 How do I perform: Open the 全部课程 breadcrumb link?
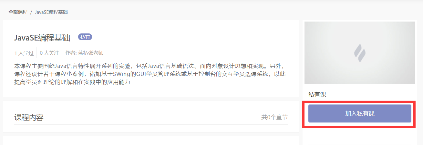coord(18,12)
